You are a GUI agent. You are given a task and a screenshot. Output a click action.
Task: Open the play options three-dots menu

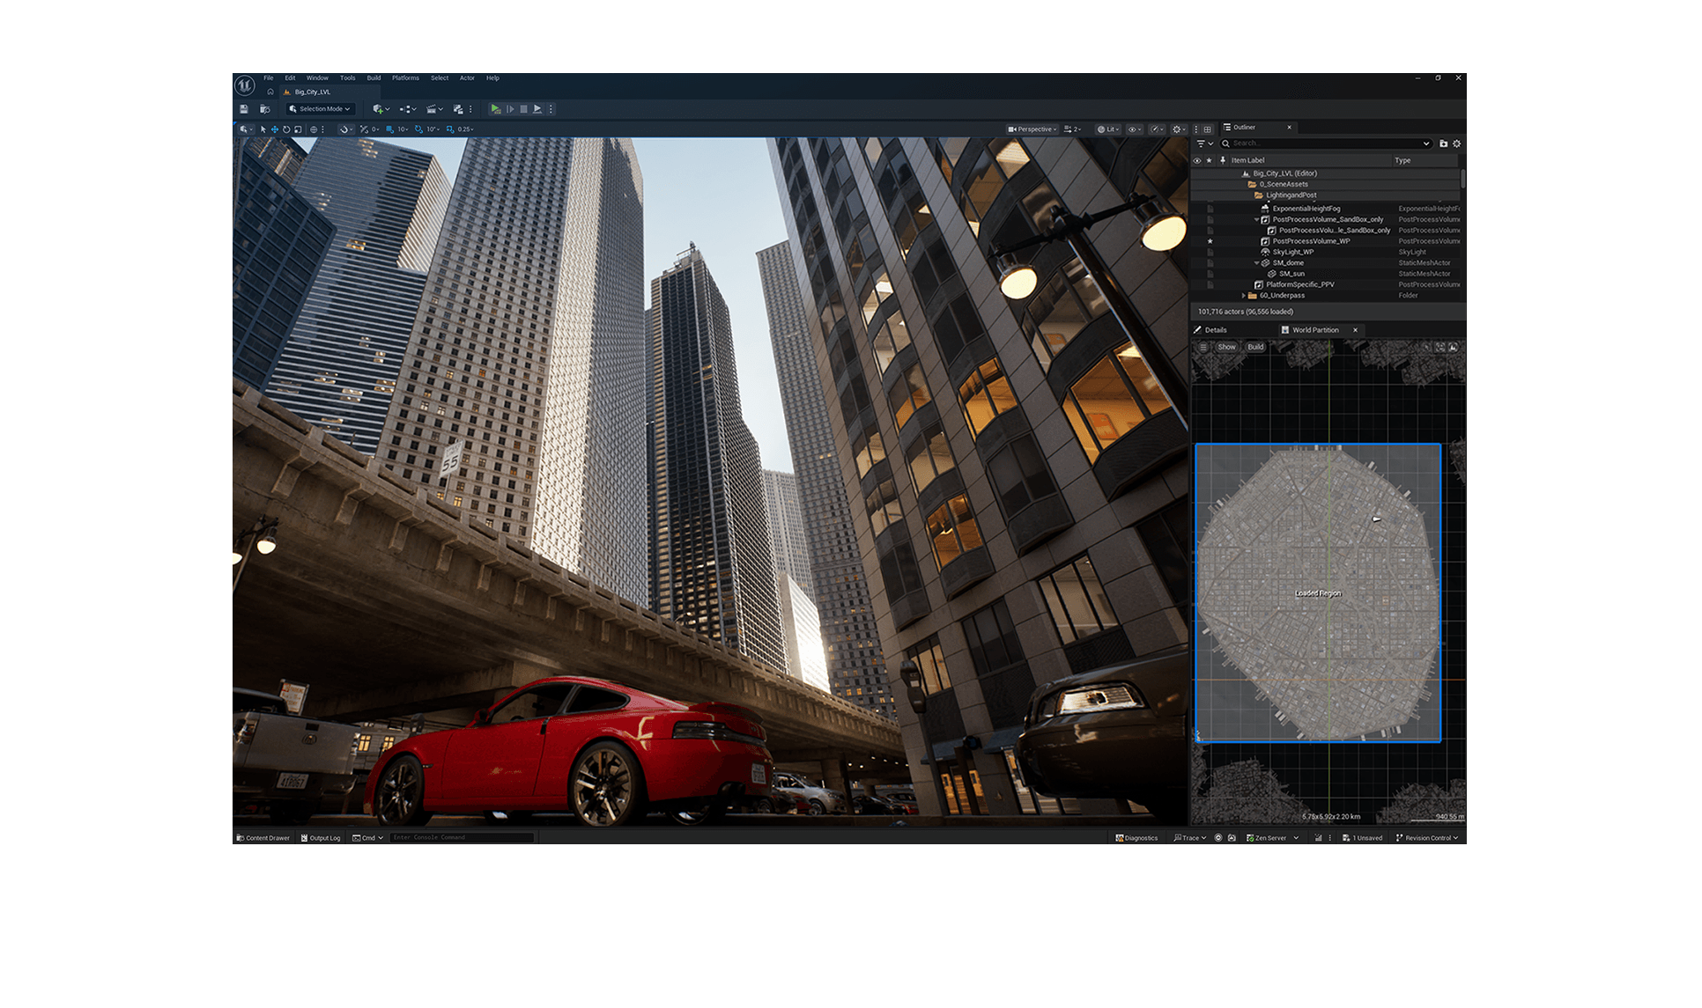pyautogui.click(x=551, y=109)
